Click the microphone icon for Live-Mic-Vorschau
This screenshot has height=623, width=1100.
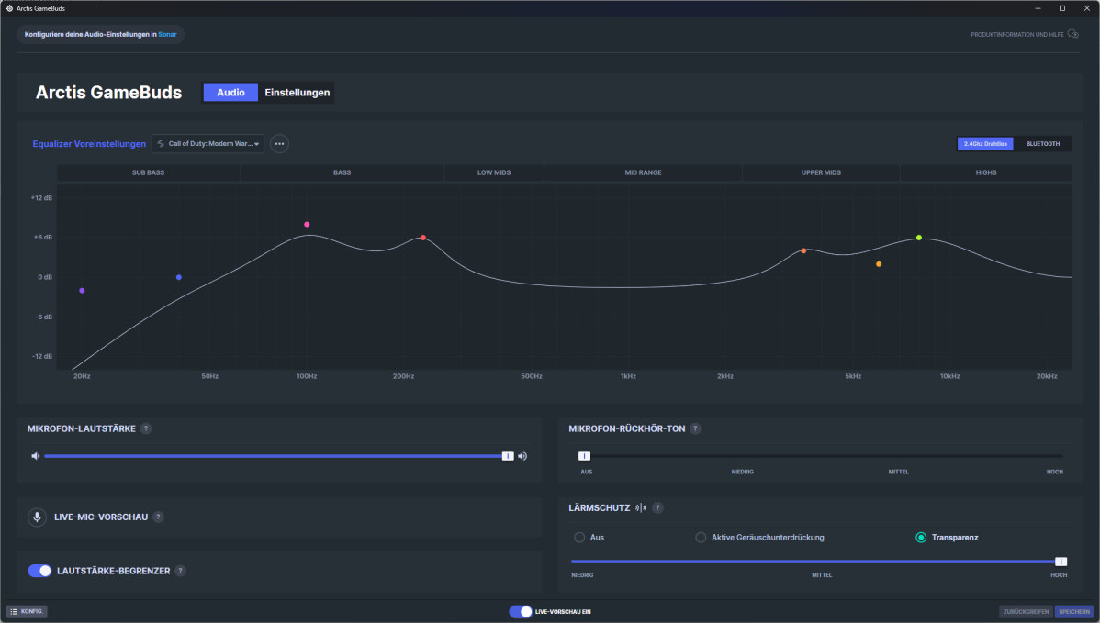coord(37,517)
